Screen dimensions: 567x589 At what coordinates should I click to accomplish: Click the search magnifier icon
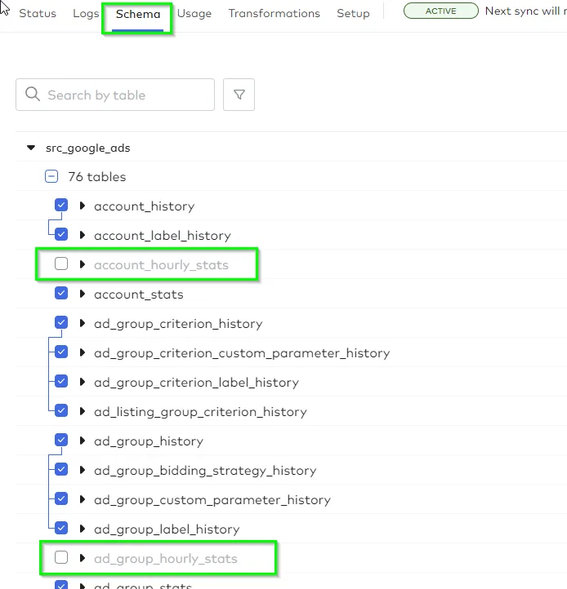tap(33, 95)
